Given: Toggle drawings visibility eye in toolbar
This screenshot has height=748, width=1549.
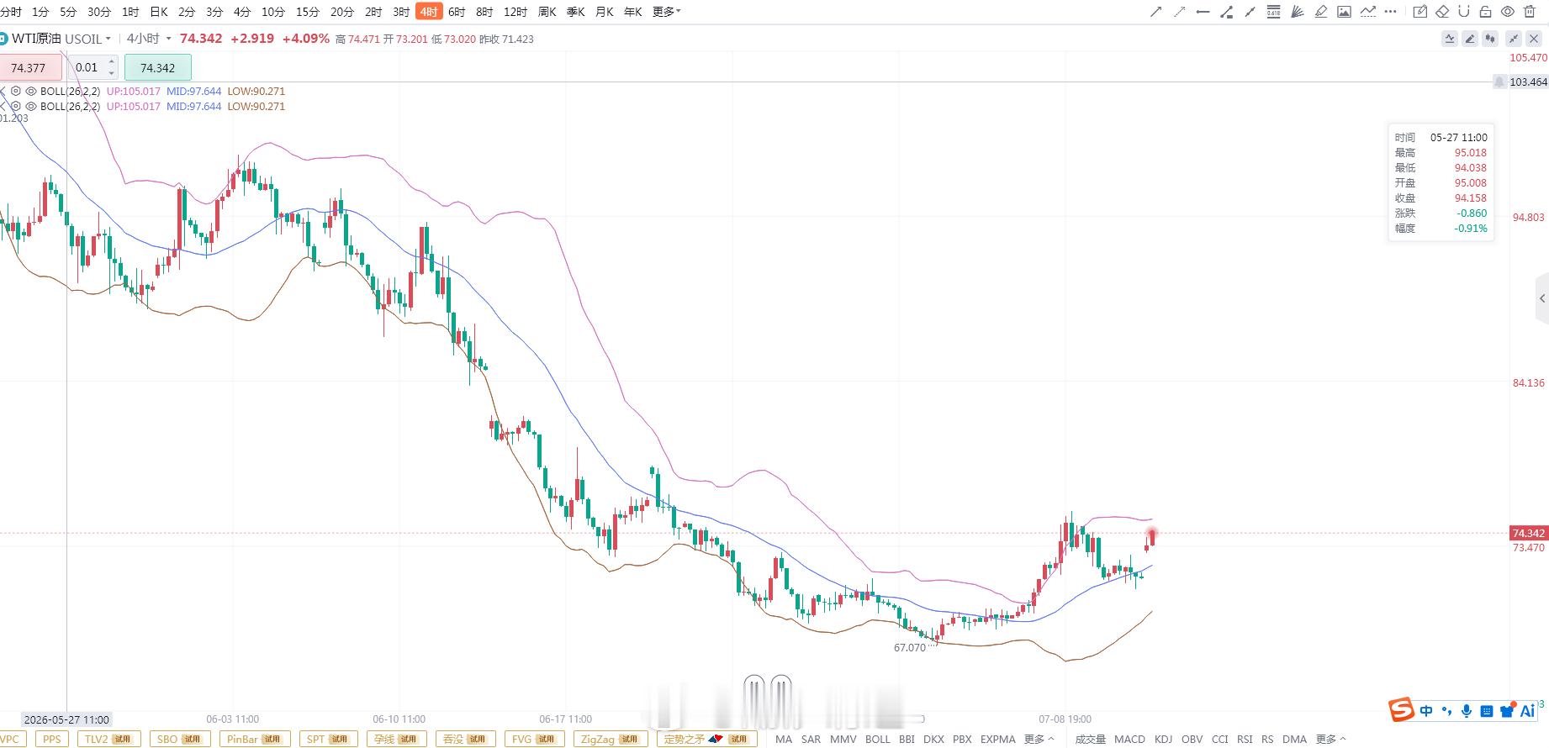Looking at the screenshot, I should click(x=1508, y=12).
